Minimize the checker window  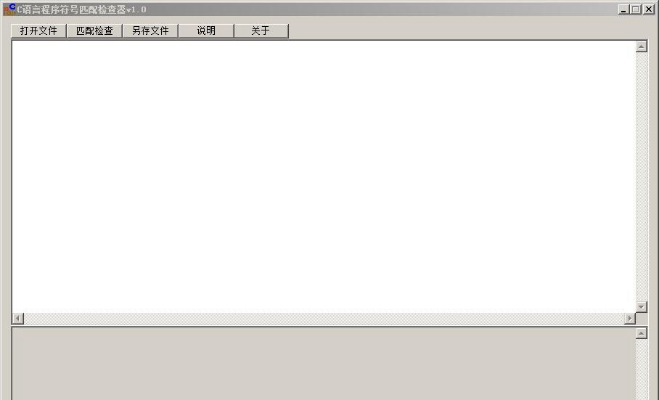click(623, 9)
